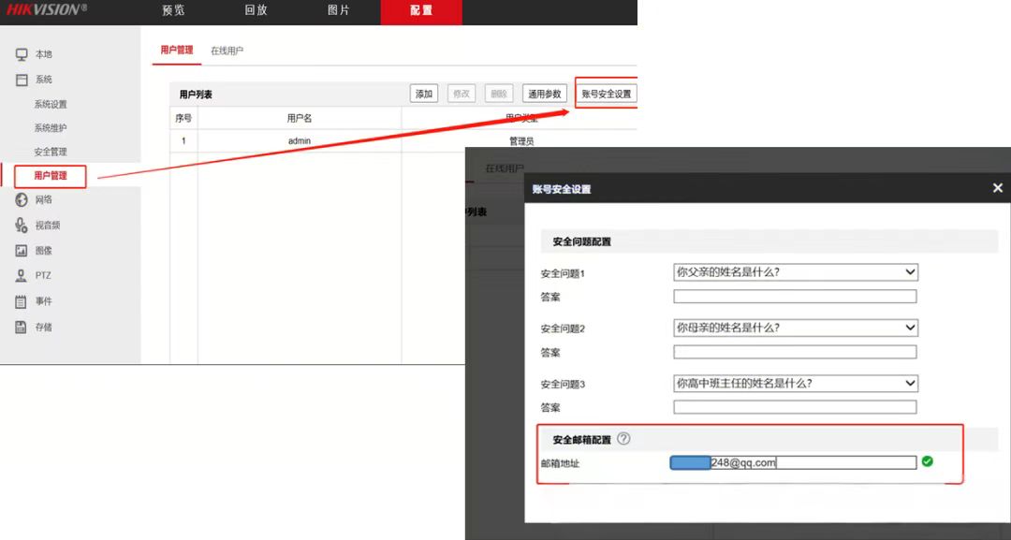Viewport: 1011px width, 540px height.
Task: Open the 安全问题3 dropdown
Action: click(x=795, y=384)
